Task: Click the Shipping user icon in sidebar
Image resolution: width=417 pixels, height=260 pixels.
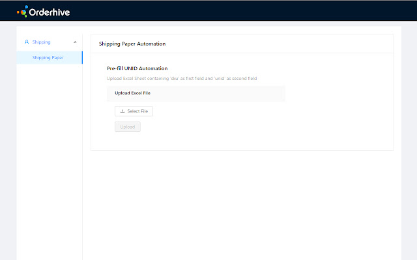Action: 27,42
